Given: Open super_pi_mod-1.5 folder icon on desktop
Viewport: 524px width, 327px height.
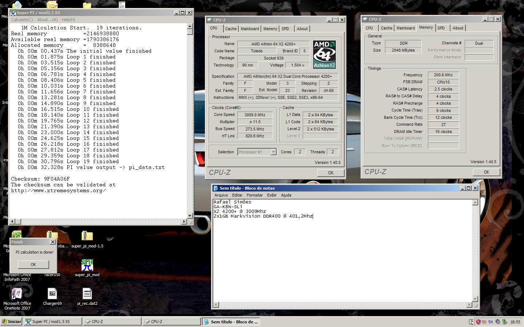Looking at the screenshot, I should pos(87,237).
